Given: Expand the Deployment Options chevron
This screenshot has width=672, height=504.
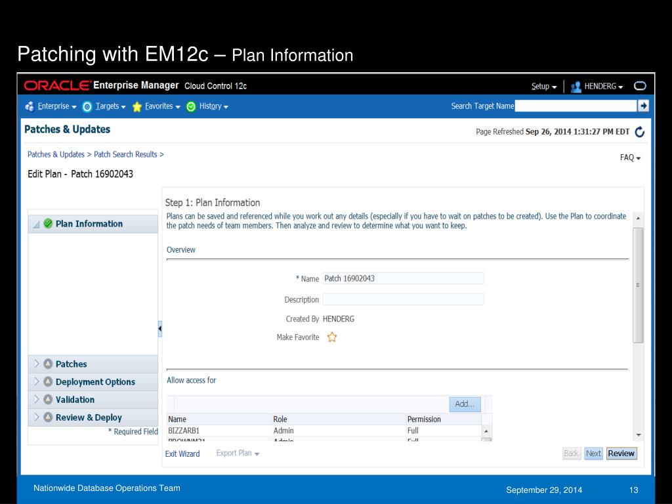Looking at the screenshot, I should (x=37, y=381).
